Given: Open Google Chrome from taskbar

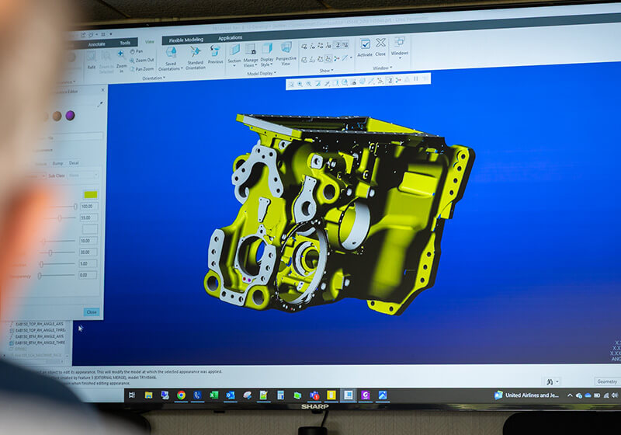Looking at the screenshot, I should click(x=182, y=395).
